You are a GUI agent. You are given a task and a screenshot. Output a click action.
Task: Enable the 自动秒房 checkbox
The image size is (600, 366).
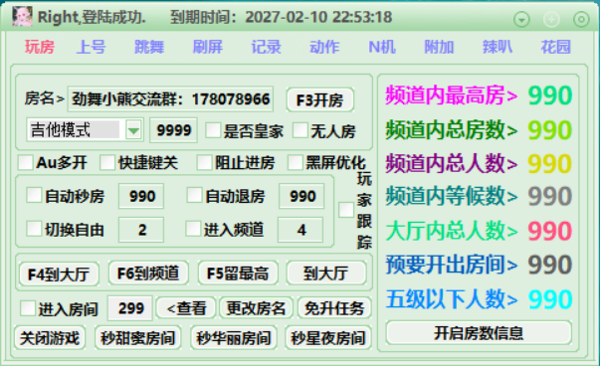tap(34, 195)
